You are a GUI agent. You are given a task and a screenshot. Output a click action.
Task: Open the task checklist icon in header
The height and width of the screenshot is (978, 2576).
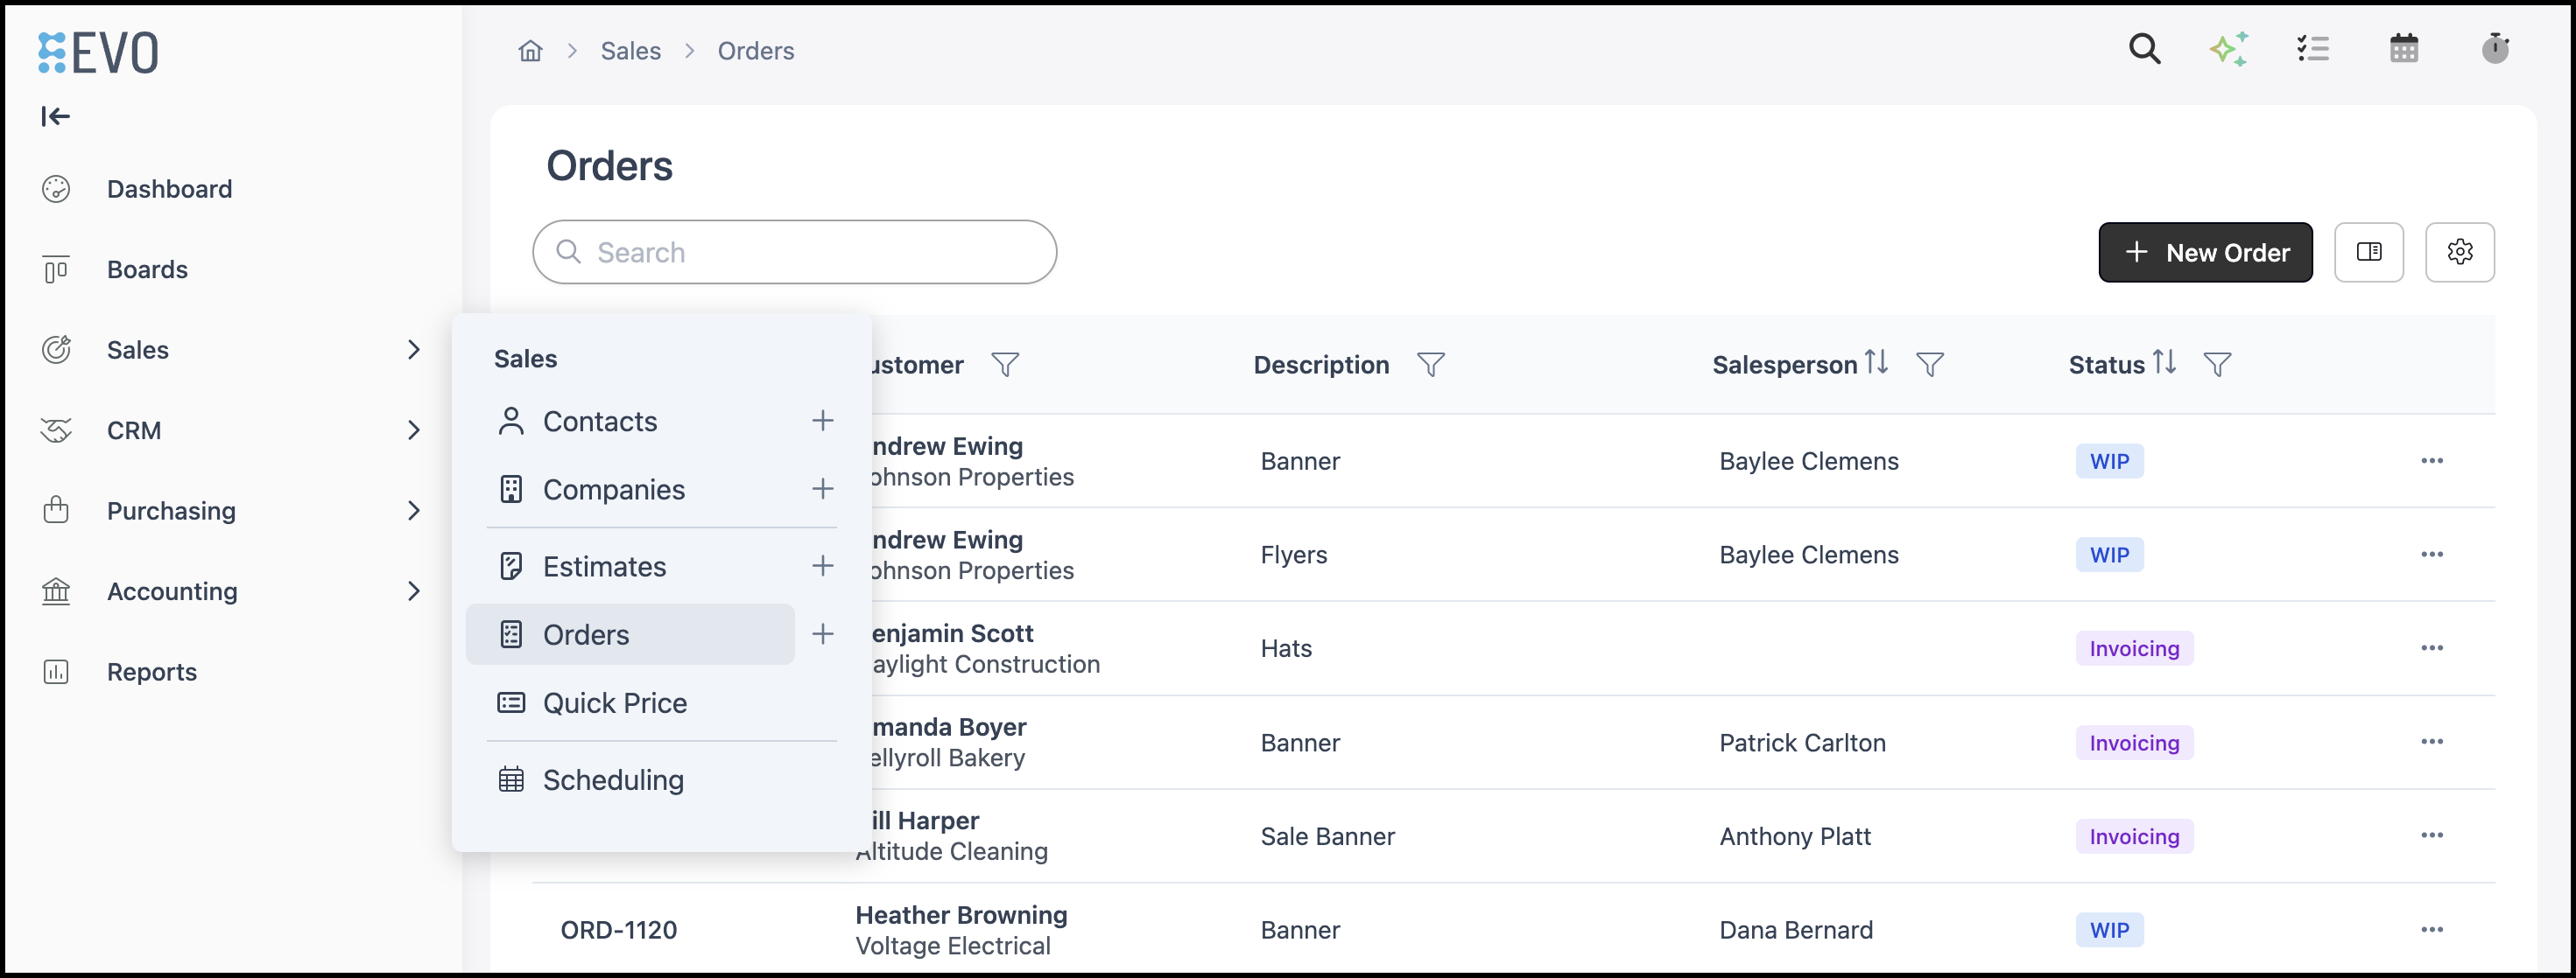pos(2313,49)
